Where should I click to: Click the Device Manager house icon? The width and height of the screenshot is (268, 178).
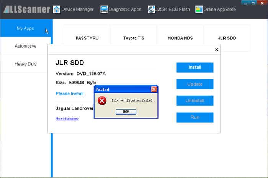pos(57,10)
